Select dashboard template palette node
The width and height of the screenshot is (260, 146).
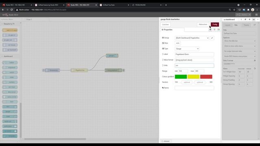10,136
